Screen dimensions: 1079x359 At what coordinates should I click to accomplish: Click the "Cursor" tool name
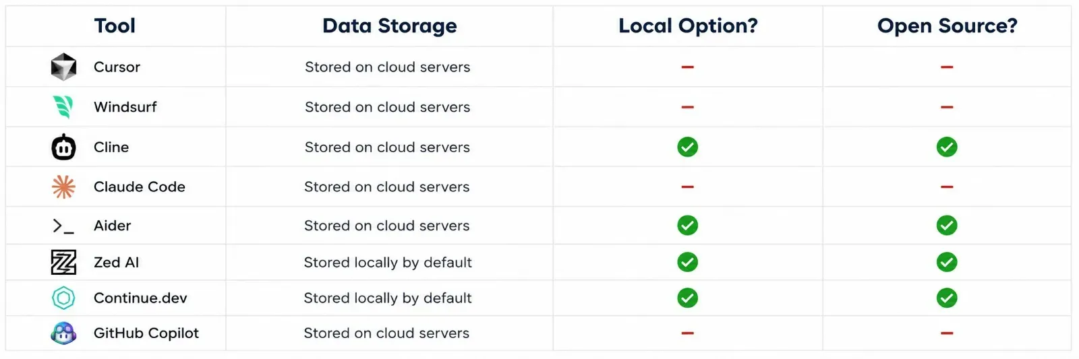coord(117,67)
